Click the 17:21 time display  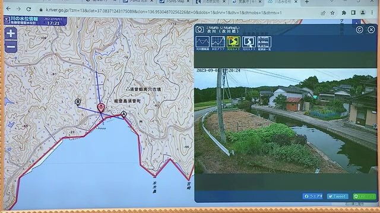point(53,23)
